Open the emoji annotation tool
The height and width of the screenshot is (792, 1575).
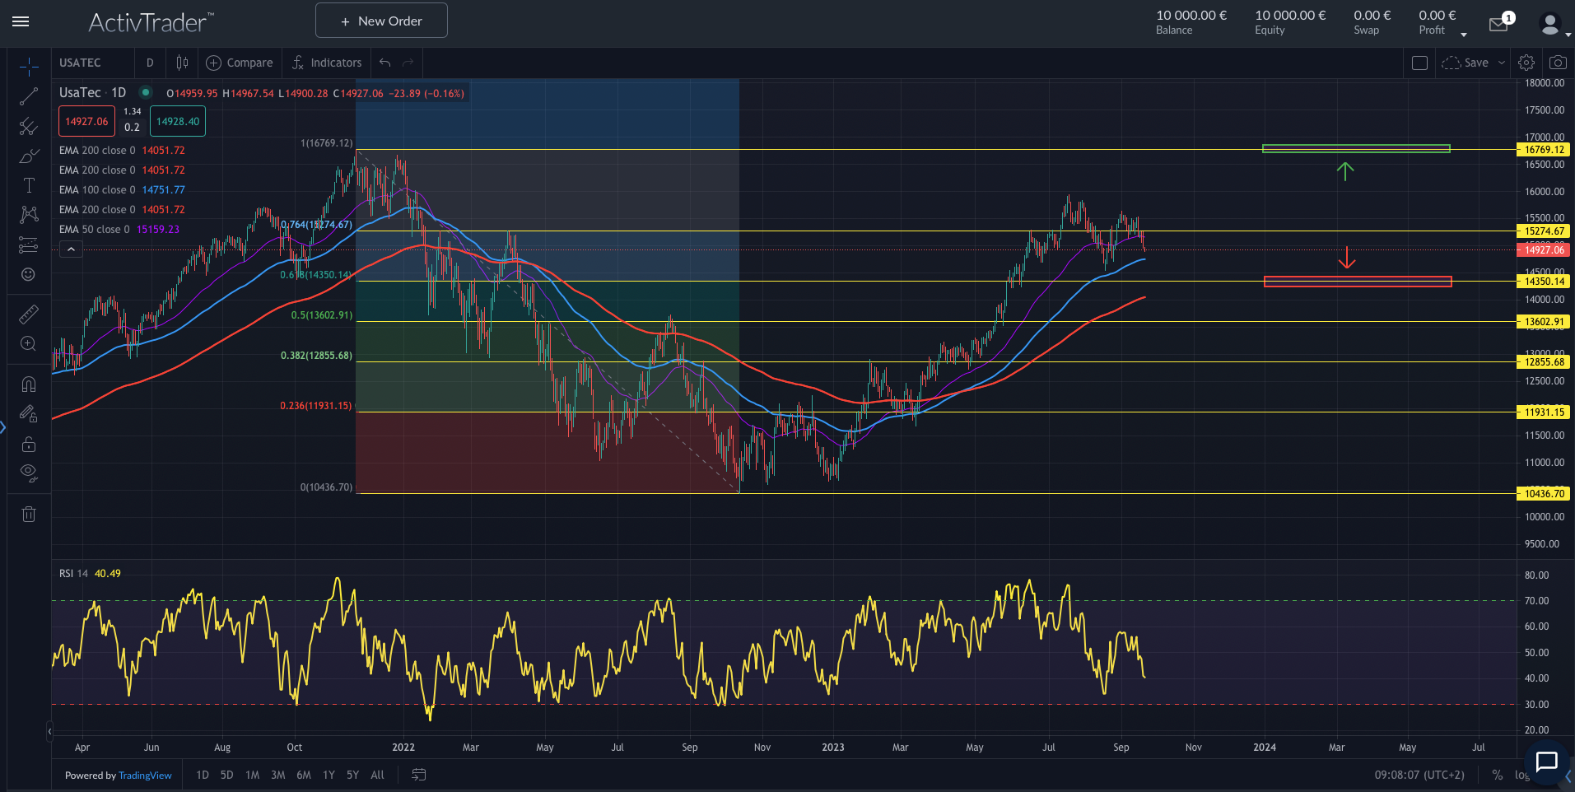(28, 275)
